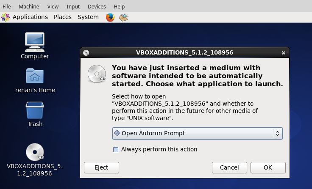Open the Devices menu
312x189 pixels.
tap(97, 6)
